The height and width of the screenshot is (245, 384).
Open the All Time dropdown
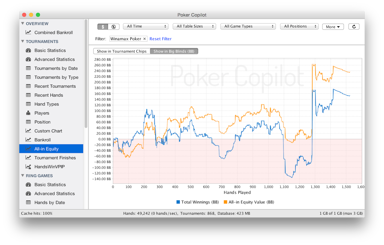pos(146,26)
